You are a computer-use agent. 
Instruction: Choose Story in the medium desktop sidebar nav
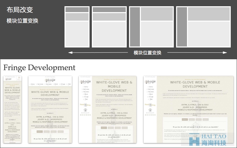86,87
